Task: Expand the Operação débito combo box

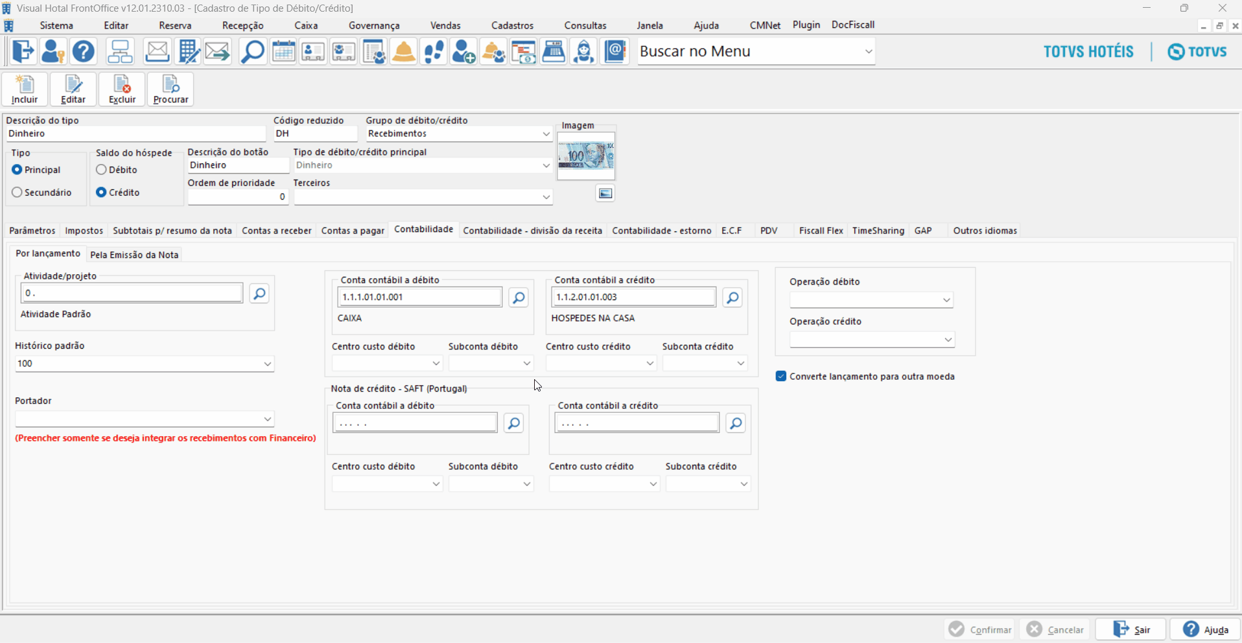Action: (x=946, y=300)
